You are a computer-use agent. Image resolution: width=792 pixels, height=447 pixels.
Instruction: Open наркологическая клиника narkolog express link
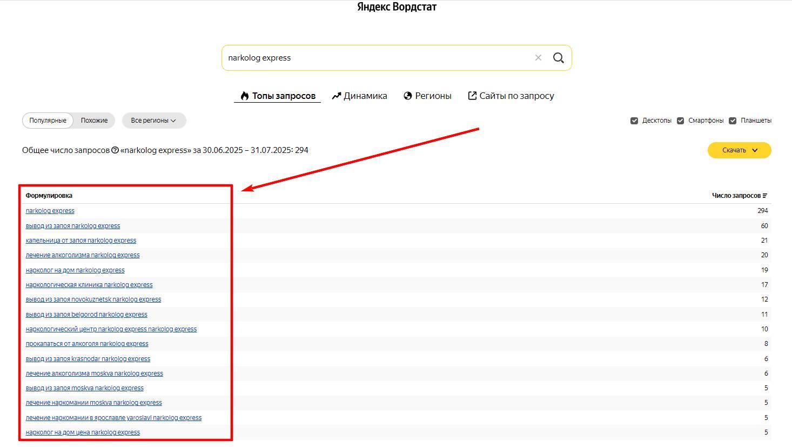(x=89, y=285)
